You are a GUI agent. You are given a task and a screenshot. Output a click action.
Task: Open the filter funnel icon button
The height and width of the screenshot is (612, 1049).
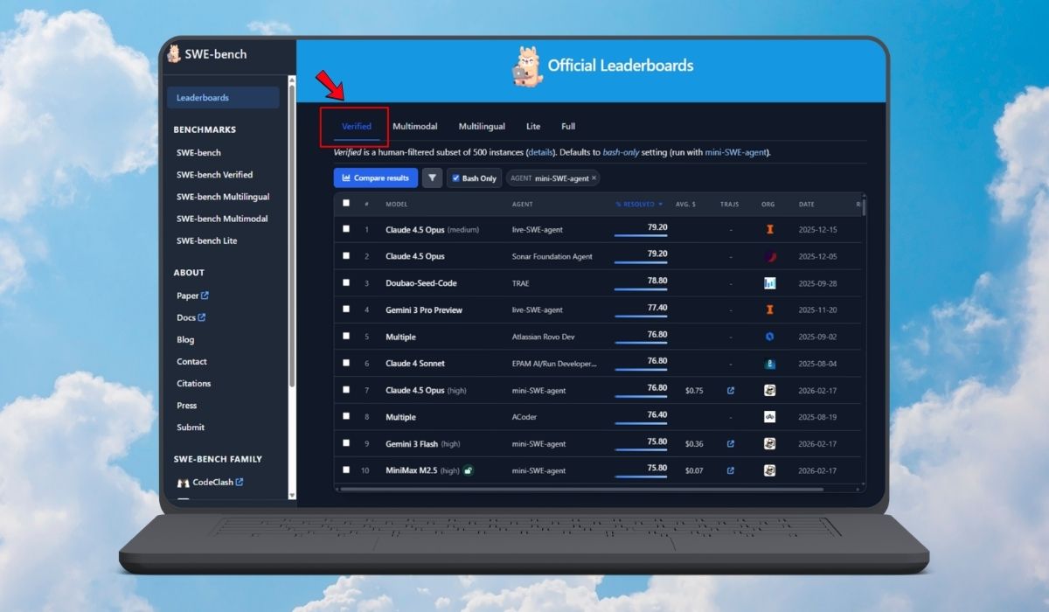coord(432,177)
